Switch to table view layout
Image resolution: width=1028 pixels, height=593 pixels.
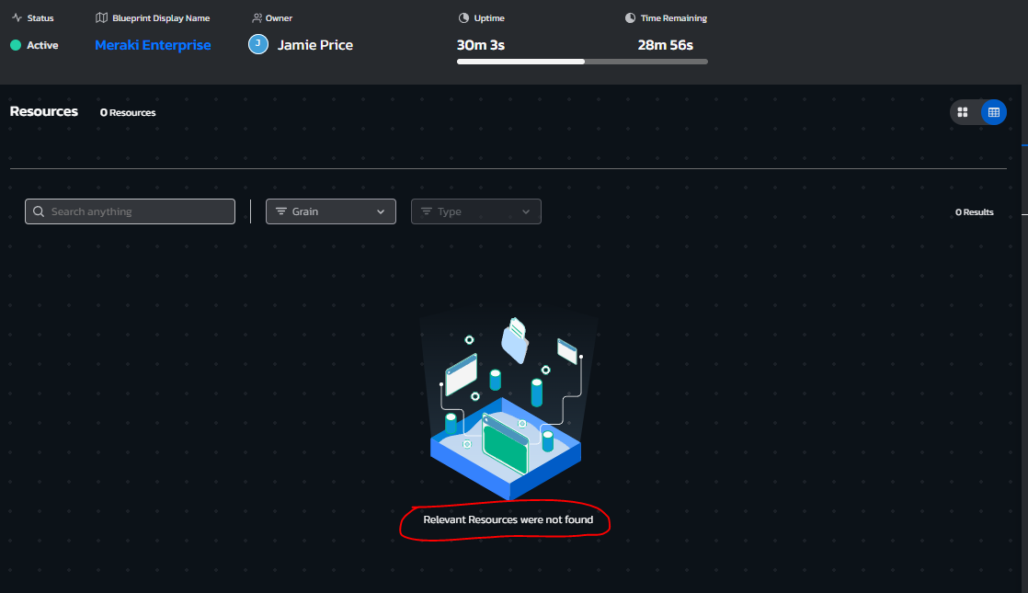993,111
